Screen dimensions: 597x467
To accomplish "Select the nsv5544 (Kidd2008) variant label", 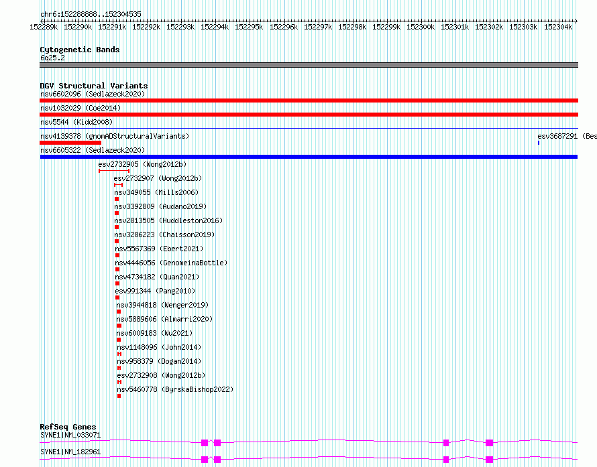I will (x=76, y=122).
